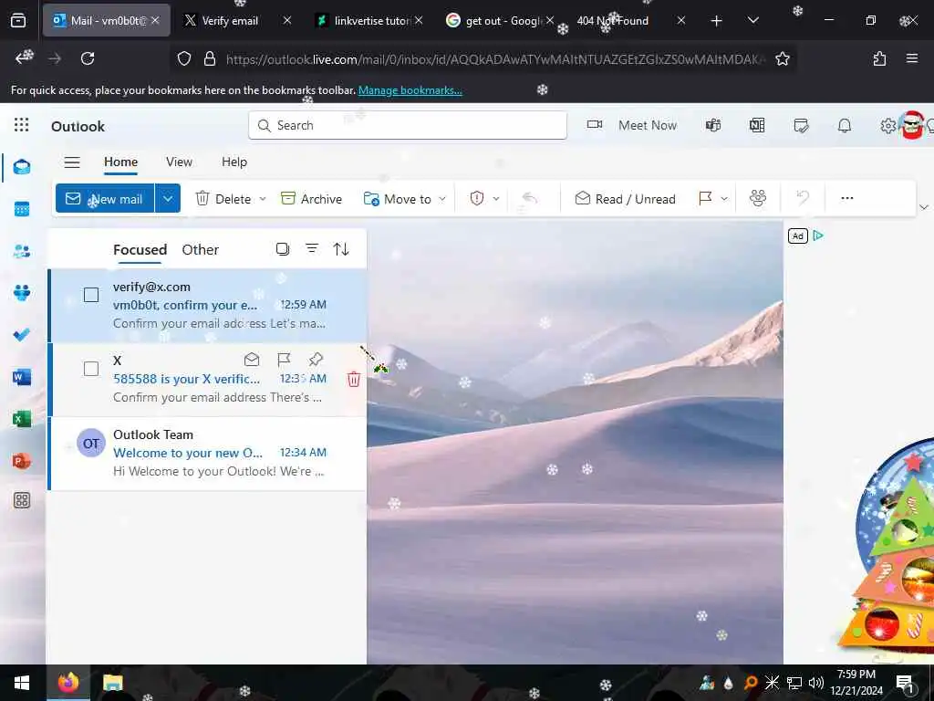Open File Explorer from the taskbar
This screenshot has height=701, width=934.
tap(112, 683)
